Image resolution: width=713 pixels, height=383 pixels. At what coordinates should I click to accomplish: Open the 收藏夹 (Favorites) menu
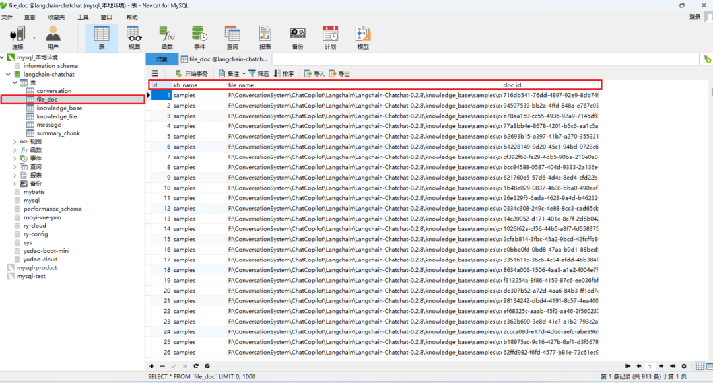(x=56, y=17)
